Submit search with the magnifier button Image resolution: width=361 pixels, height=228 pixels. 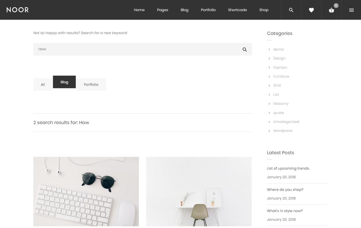click(x=245, y=49)
